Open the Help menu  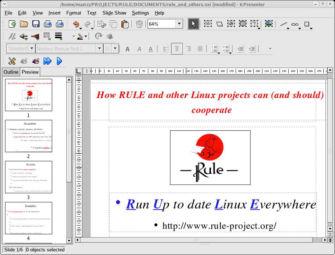point(160,13)
